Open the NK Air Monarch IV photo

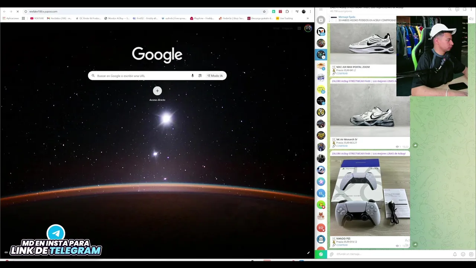370,110
